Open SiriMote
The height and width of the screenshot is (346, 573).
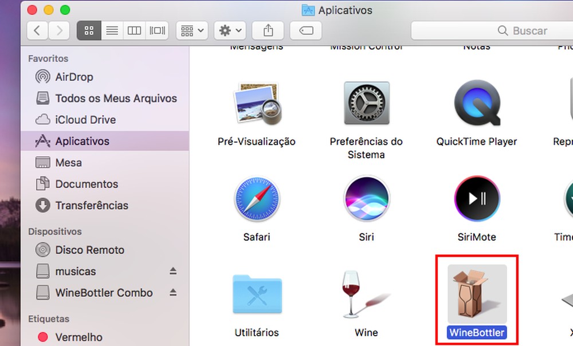(476, 198)
